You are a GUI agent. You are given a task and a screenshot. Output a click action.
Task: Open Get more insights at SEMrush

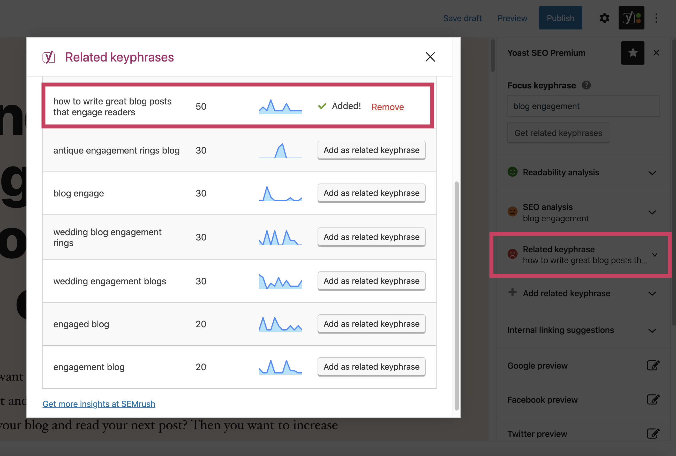[x=99, y=404]
